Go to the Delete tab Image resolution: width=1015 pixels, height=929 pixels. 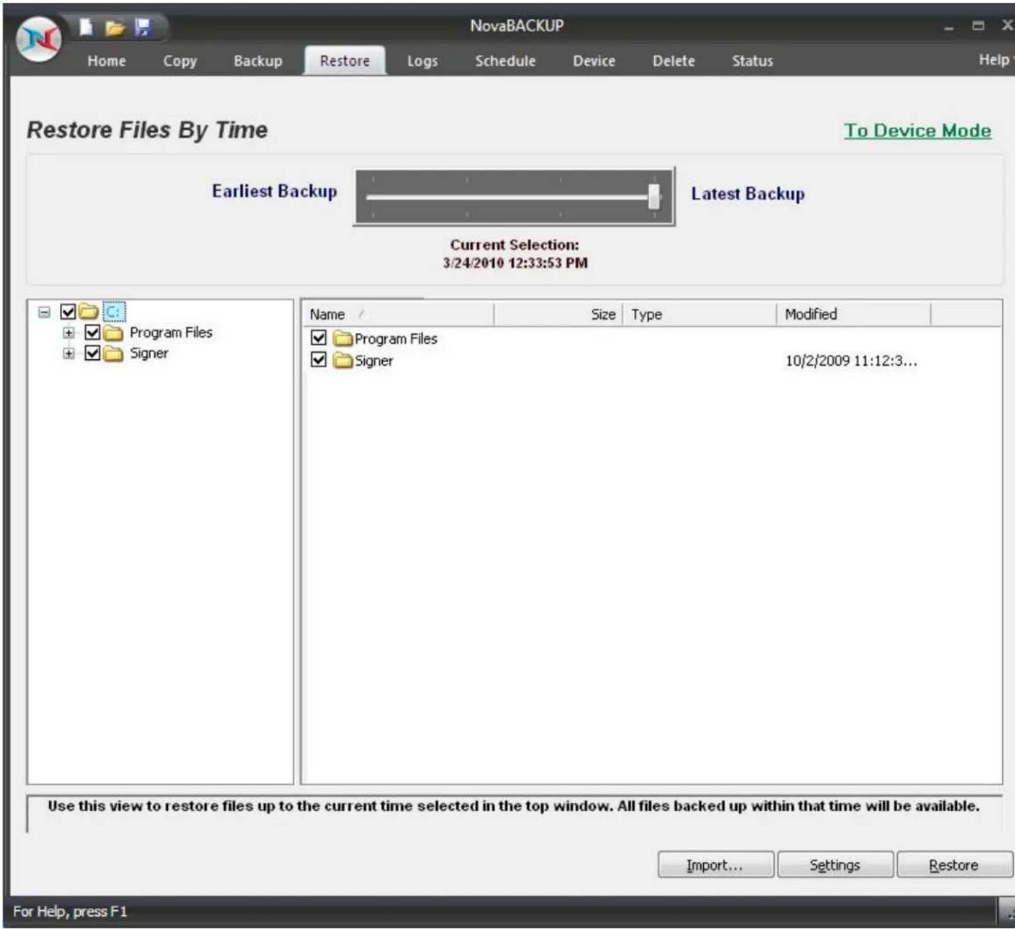[673, 61]
